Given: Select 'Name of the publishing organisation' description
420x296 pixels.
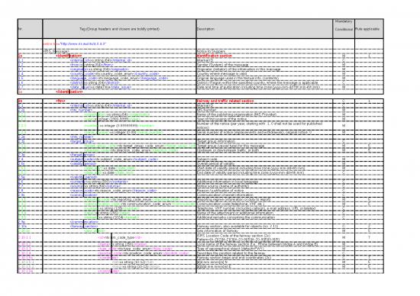Looking at the screenshot, I should coord(237,114).
